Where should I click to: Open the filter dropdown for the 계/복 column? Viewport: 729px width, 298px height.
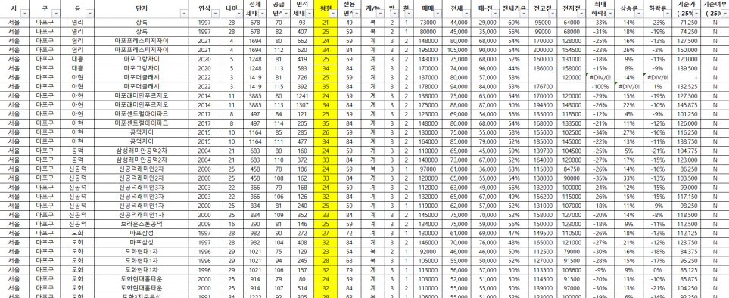(379, 14)
